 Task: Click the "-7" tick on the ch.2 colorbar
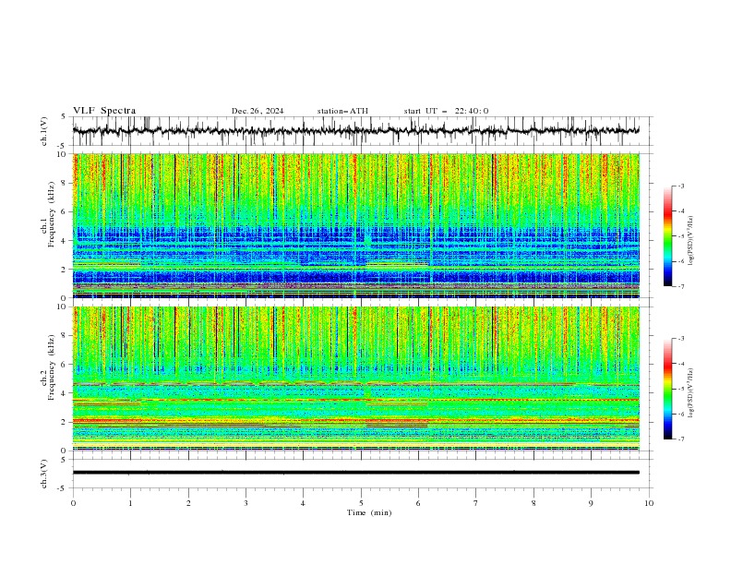click(x=681, y=439)
